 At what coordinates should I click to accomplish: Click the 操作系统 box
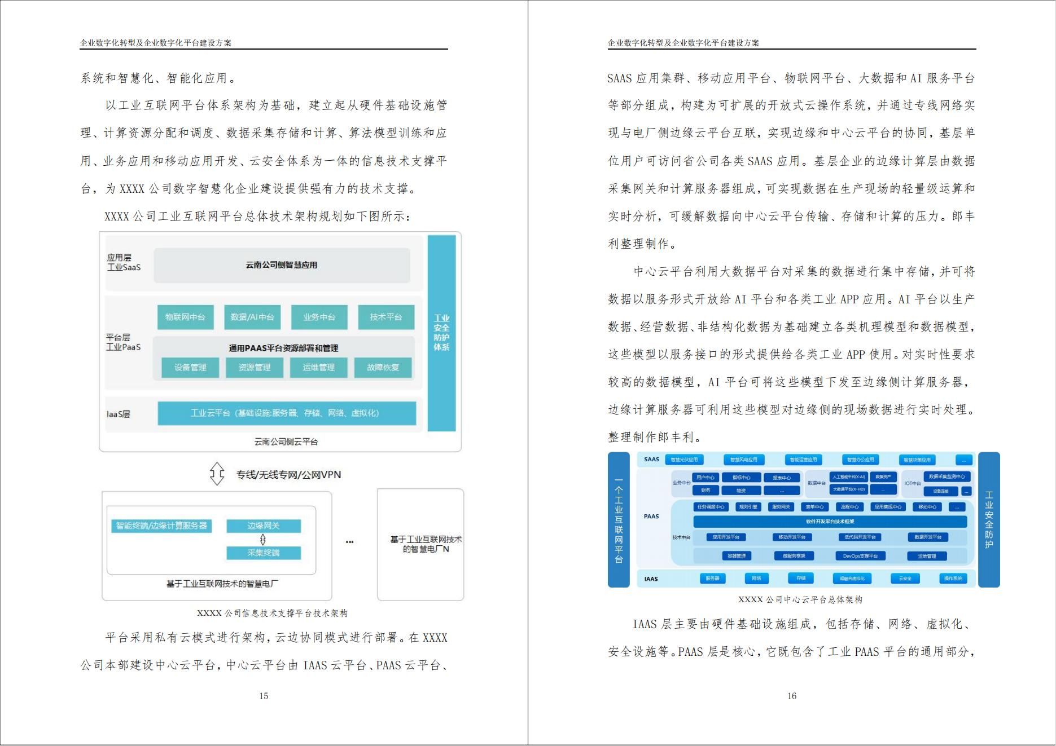[x=953, y=579]
